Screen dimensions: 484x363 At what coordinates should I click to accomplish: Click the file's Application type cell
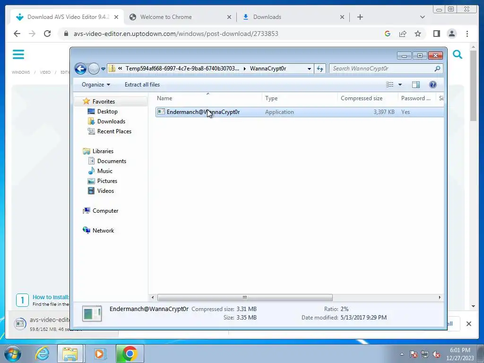pos(279,112)
